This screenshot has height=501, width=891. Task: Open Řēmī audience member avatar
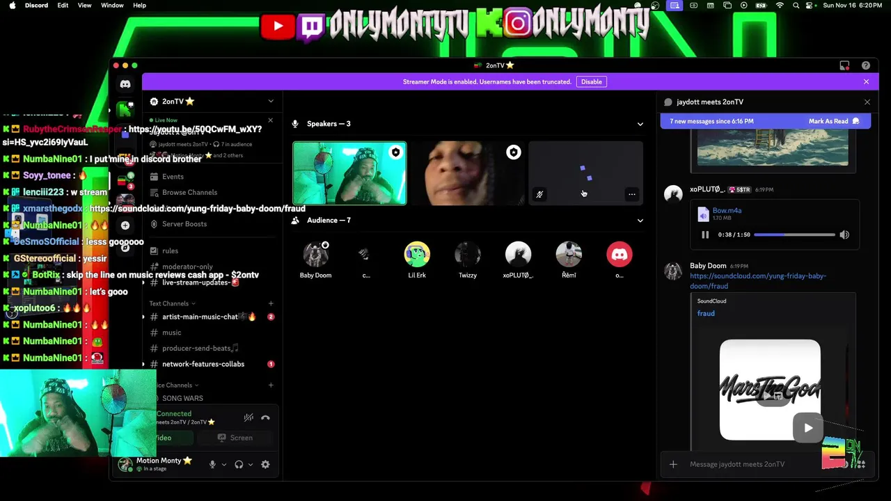(x=569, y=254)
